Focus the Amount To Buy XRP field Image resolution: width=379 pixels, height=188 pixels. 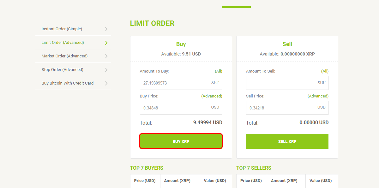(x=181, y=83)
